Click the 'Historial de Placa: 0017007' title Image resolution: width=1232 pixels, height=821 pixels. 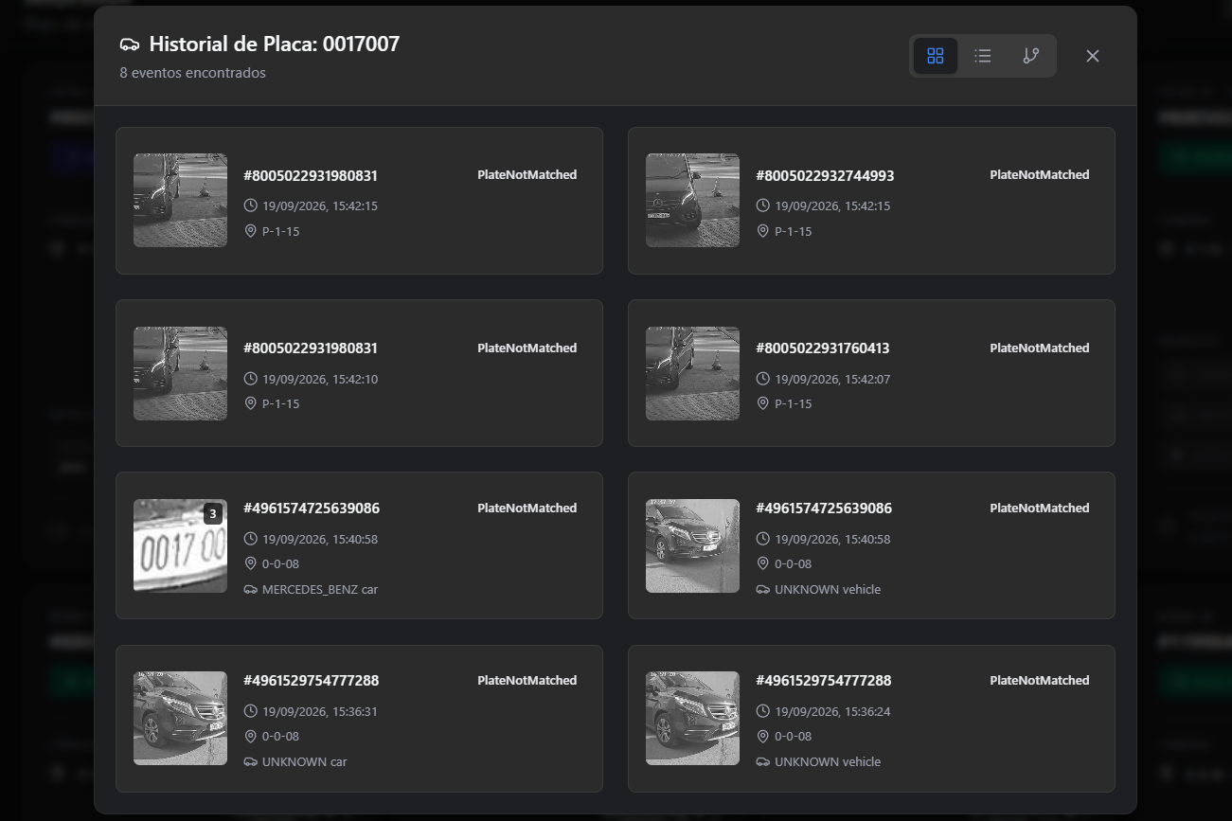point(275,44)
